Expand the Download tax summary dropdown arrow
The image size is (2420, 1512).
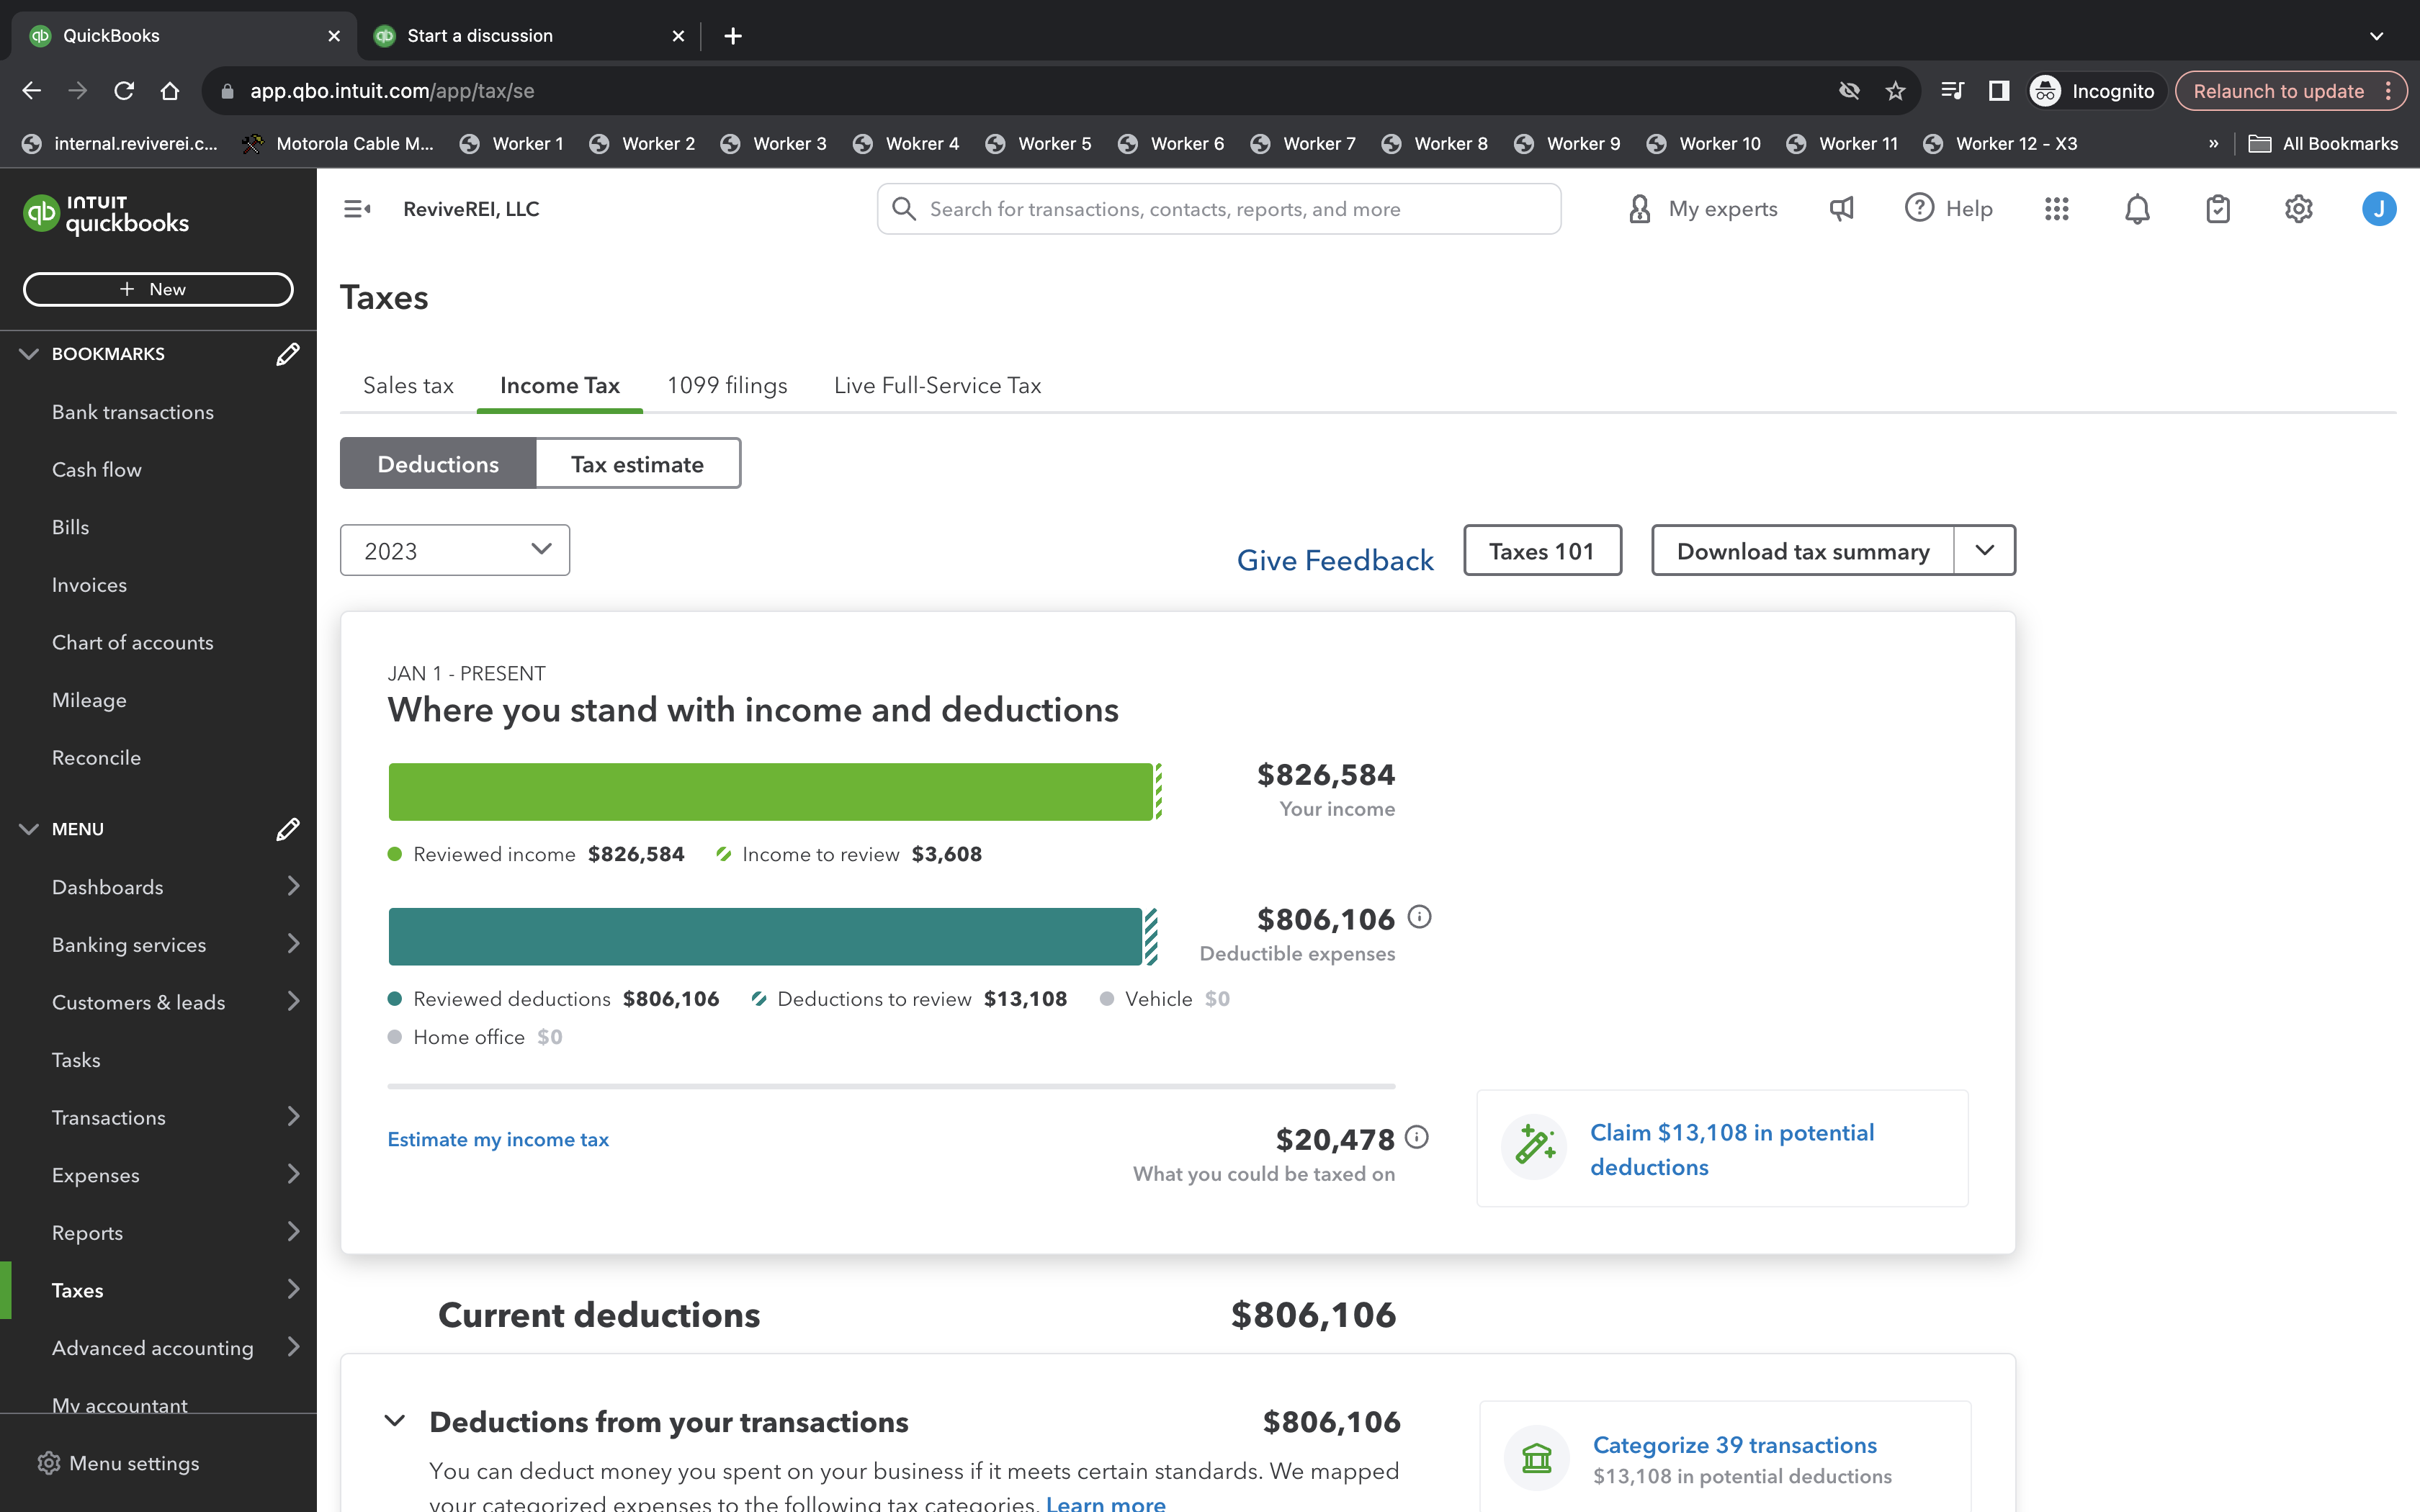[x=1984, y=550]
